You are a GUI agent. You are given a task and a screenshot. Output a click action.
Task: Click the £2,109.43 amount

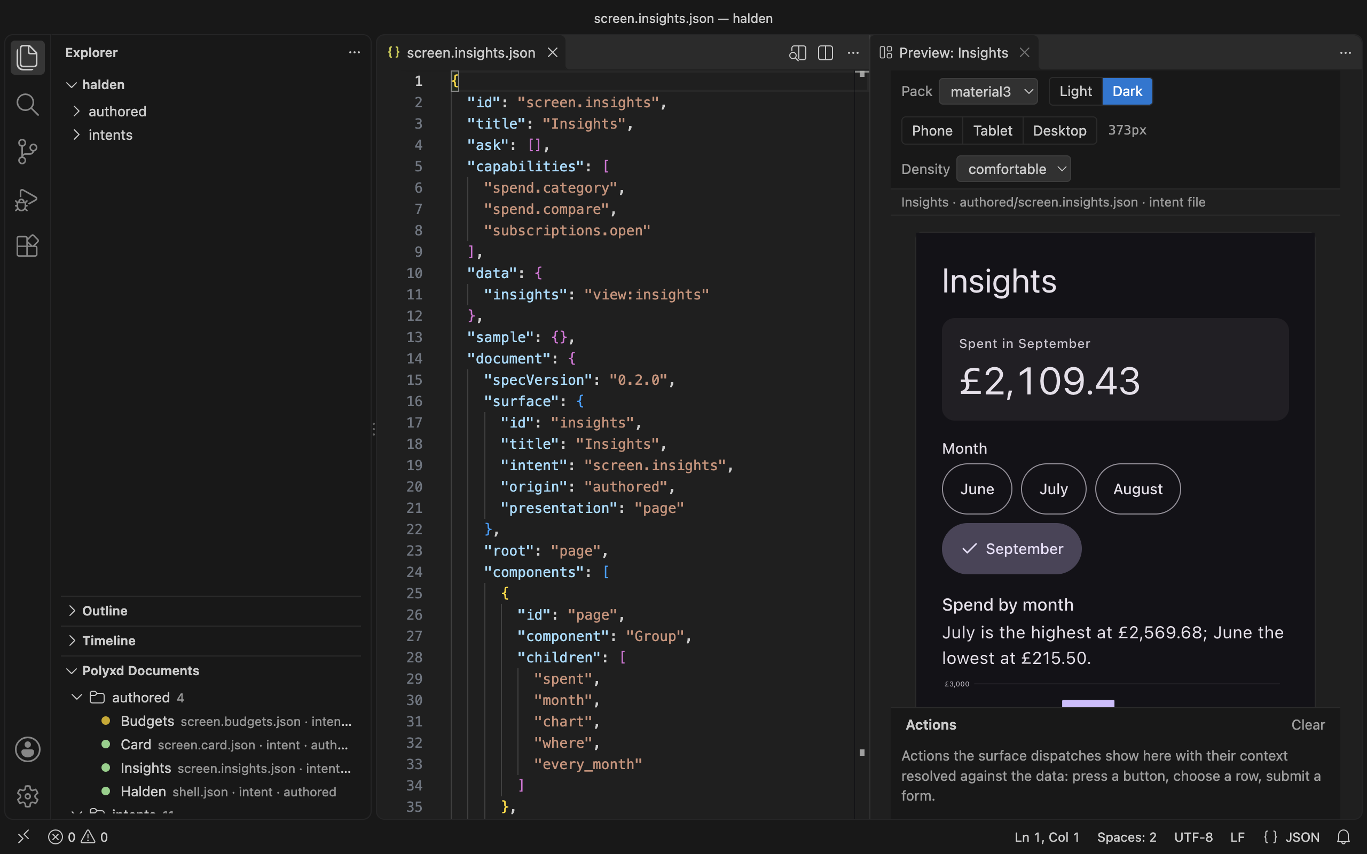1049,381
